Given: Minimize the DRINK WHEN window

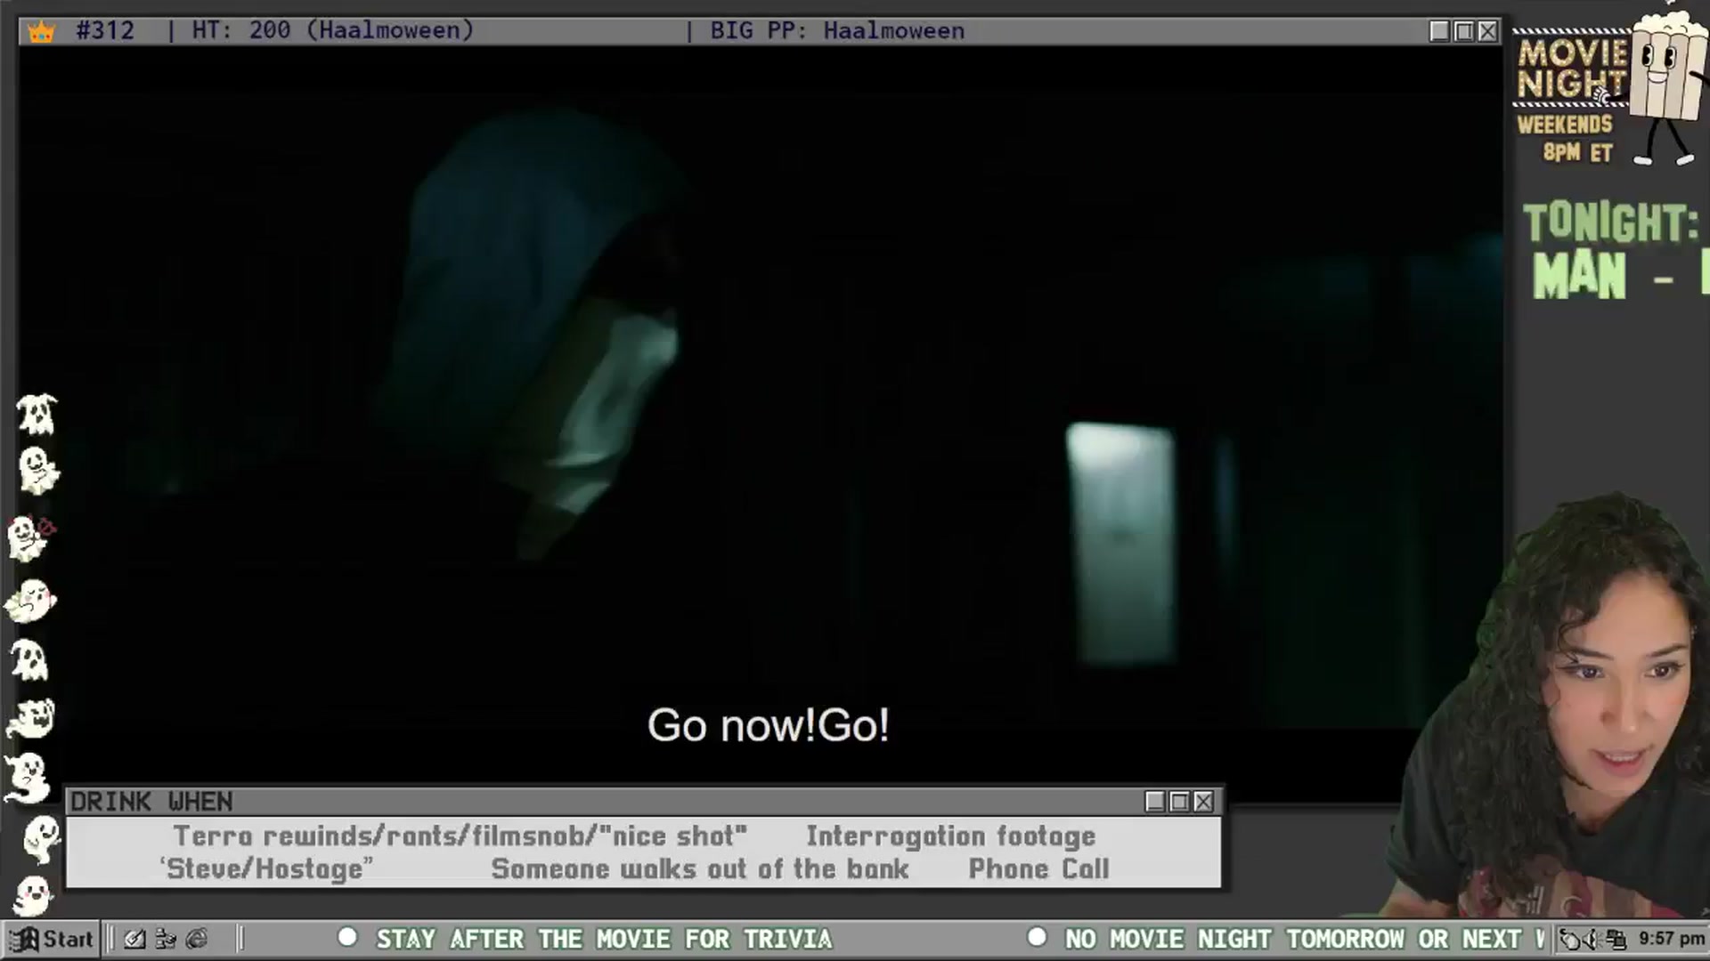Looking at the screenshot, I should (1154, 802).
